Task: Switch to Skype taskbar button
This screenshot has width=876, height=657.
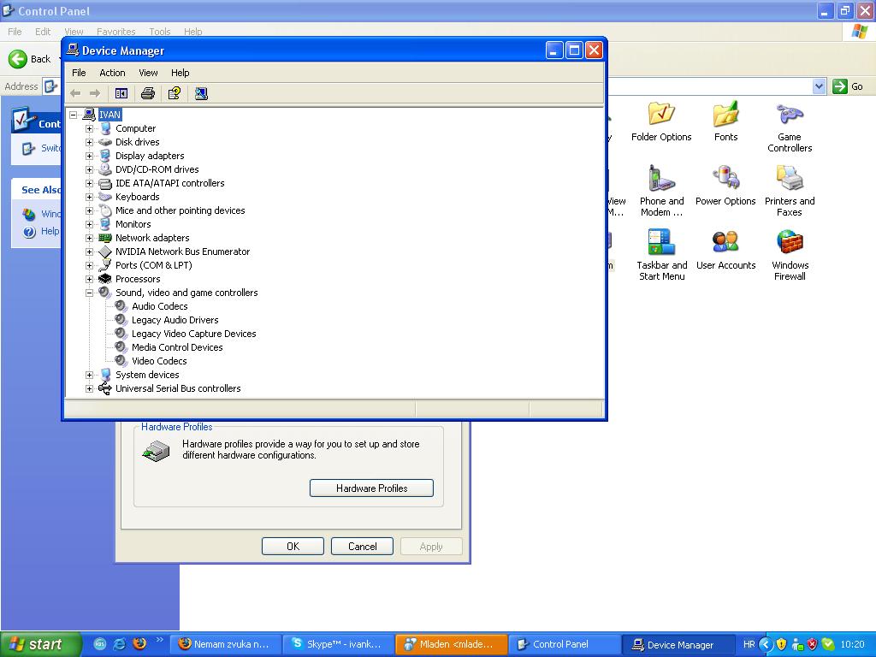Action: [x=339, y=644]
